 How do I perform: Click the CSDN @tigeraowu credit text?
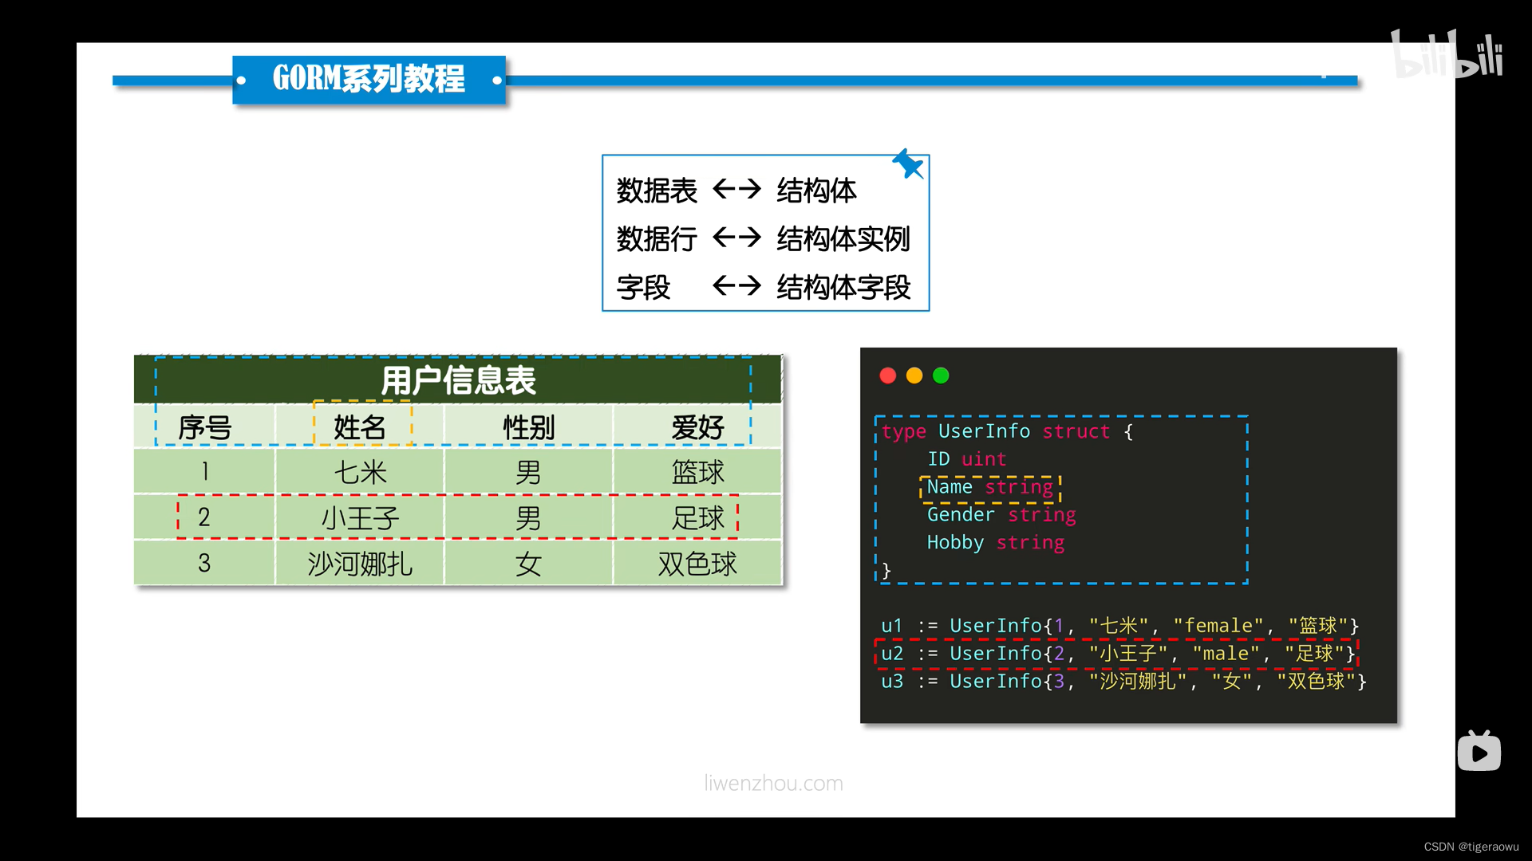pyautogui.click(x=1471, y=847)
